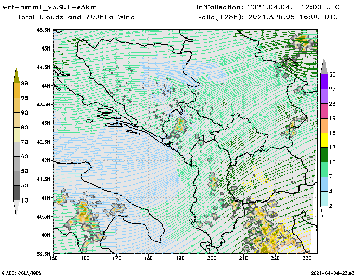Click the 18E longitude label
The height and width of the screenshot is (276, 364).
(148, 258)
